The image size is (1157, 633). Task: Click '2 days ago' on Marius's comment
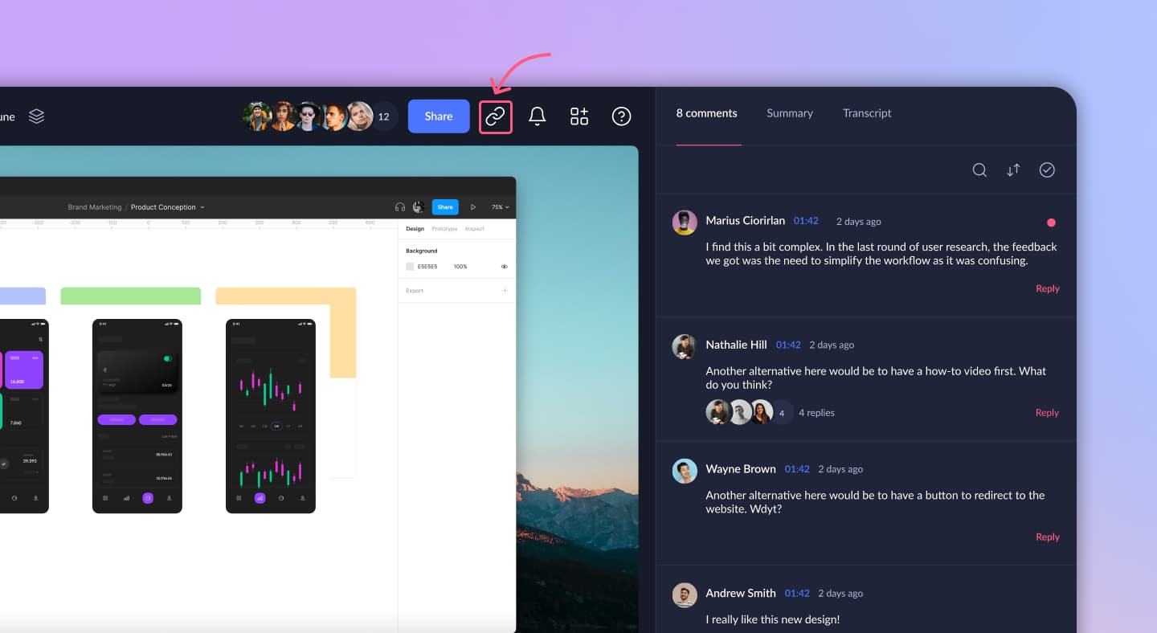coord(858,222)
